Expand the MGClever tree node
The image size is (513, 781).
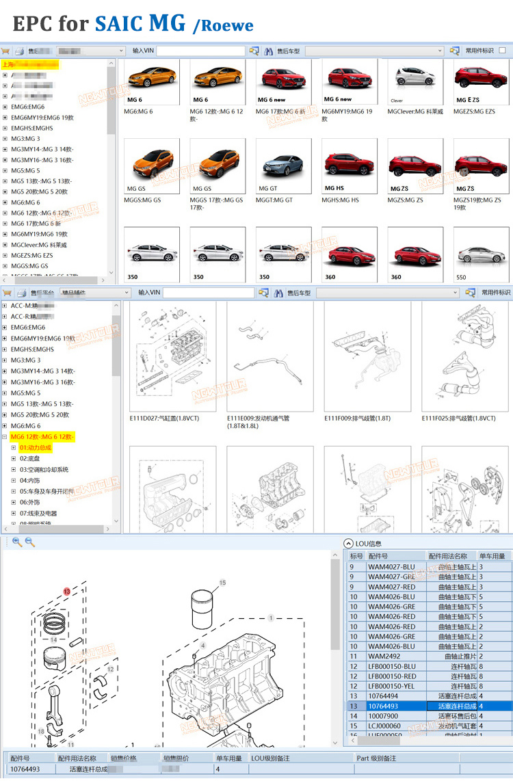click(x=5, y=245)
